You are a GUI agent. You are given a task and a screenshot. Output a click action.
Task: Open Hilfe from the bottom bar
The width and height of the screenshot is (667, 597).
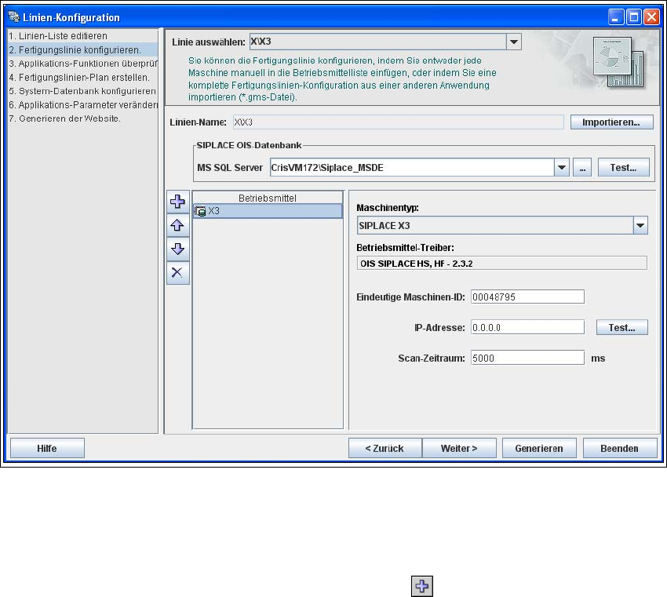46,448
